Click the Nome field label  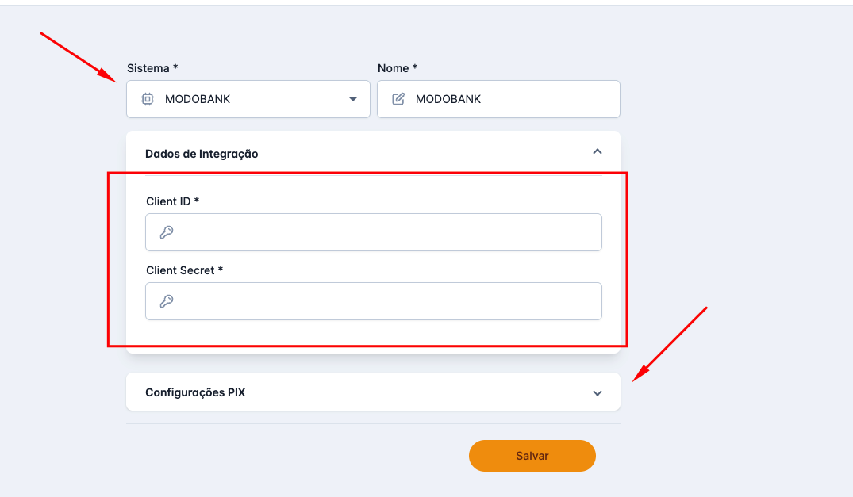(x=397, y=68)
